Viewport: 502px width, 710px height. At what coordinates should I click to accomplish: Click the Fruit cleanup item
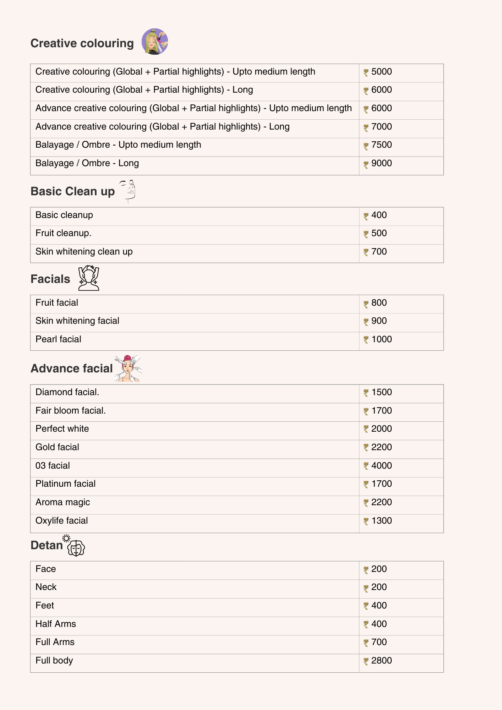click(63, 233)
